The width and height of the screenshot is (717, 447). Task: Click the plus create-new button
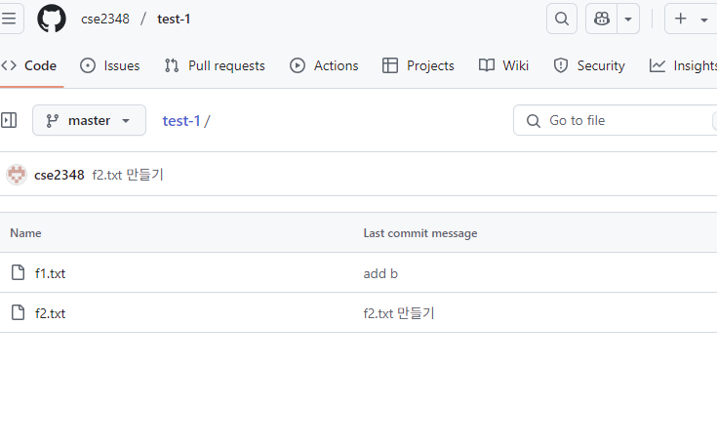681,19
